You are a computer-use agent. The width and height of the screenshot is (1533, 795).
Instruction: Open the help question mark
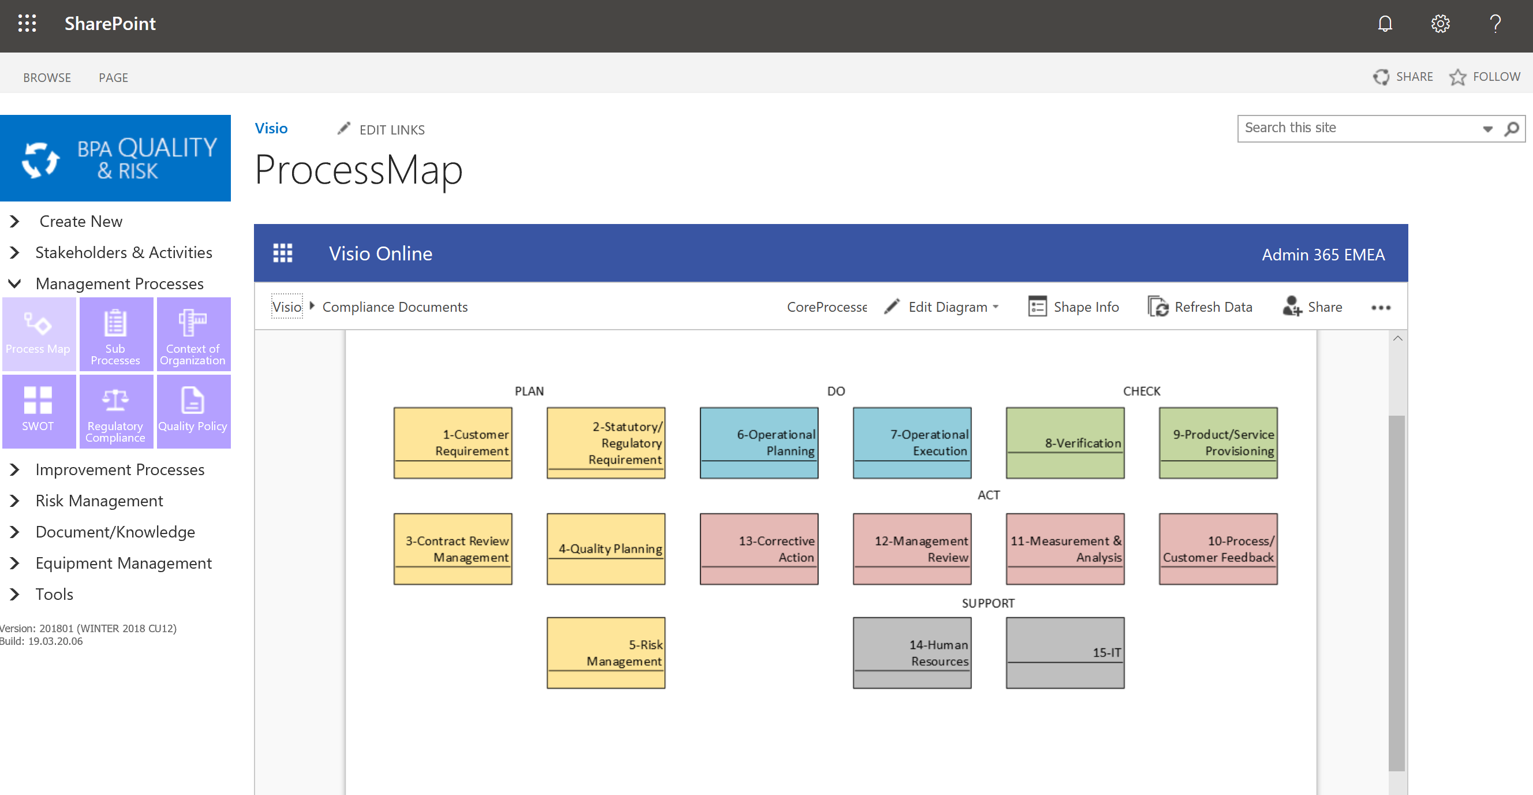1495,24
